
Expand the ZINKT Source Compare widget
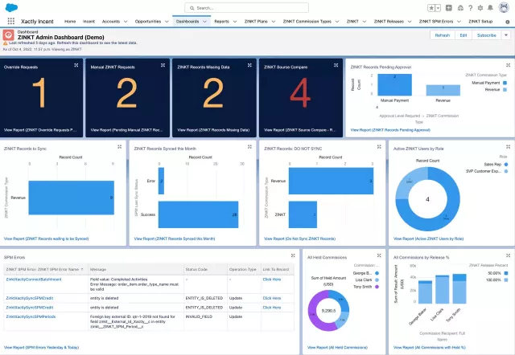pyautogui.click(x=336, y=65)
